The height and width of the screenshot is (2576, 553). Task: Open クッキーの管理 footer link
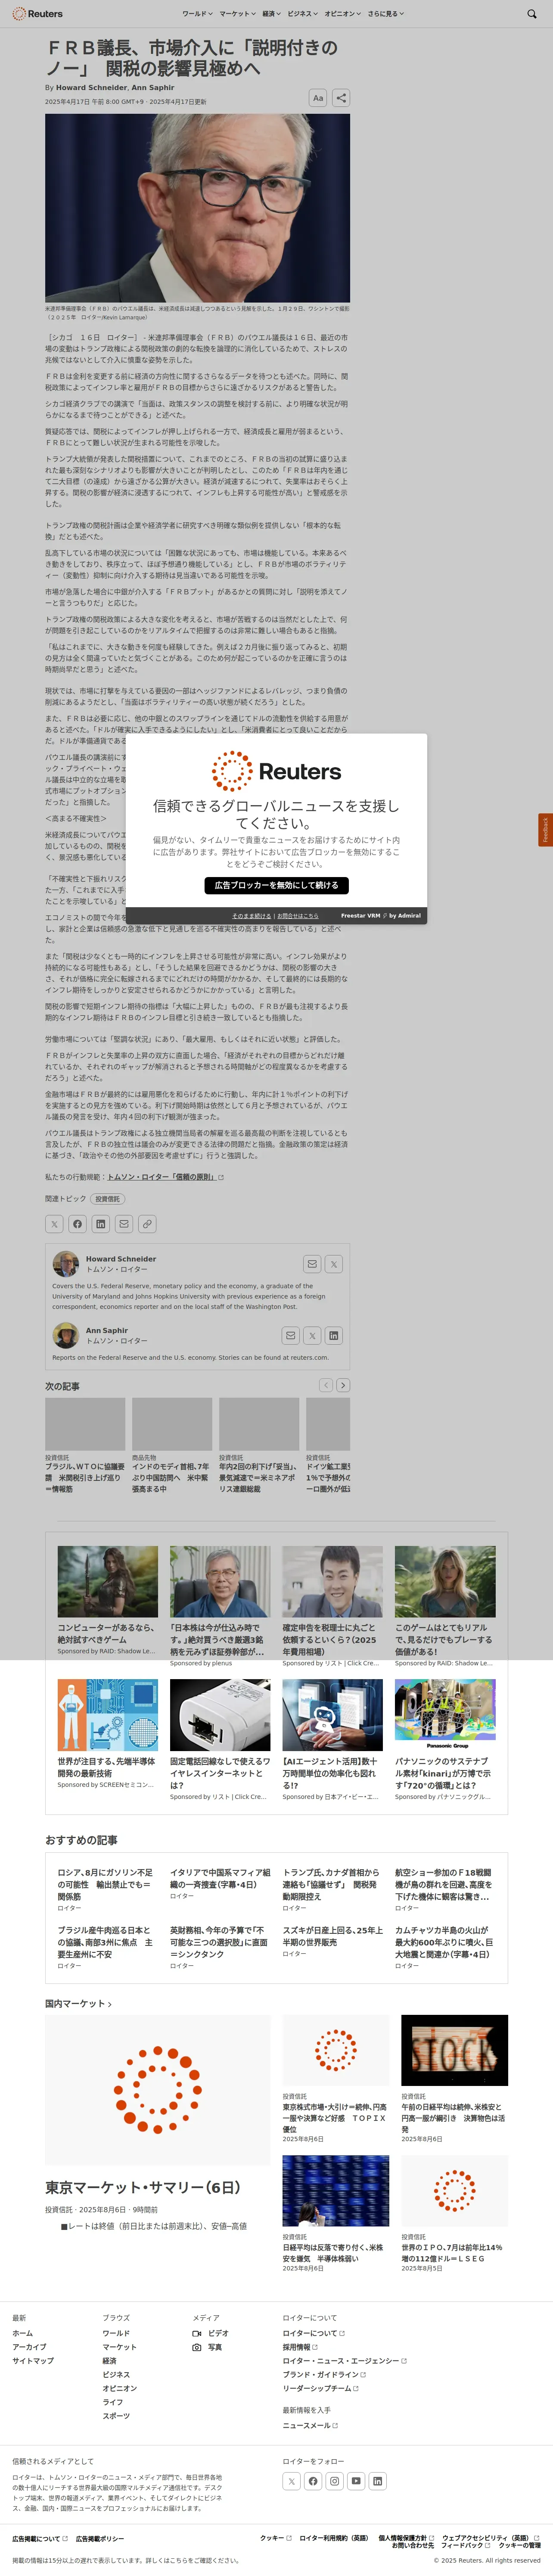[520, 2545]
